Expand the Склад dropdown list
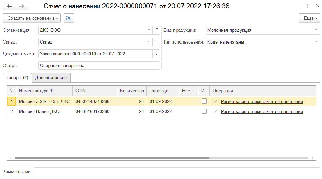322x179 pixels. (148, 42)
